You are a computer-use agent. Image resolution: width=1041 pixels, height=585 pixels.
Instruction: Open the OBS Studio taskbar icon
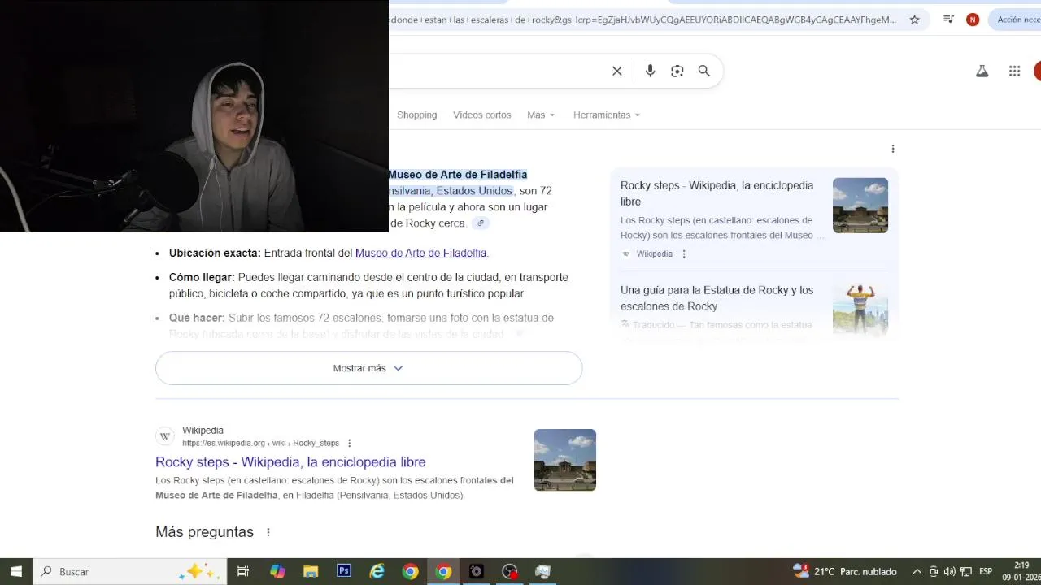click(x=510, y=572)
